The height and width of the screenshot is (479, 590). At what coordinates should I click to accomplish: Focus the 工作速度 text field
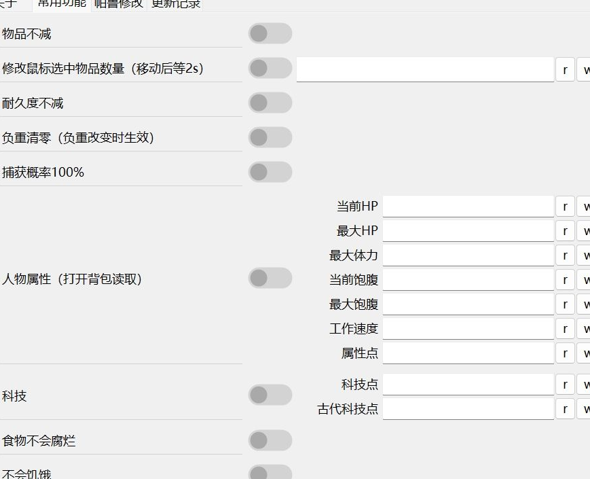(x=468, y=329)
